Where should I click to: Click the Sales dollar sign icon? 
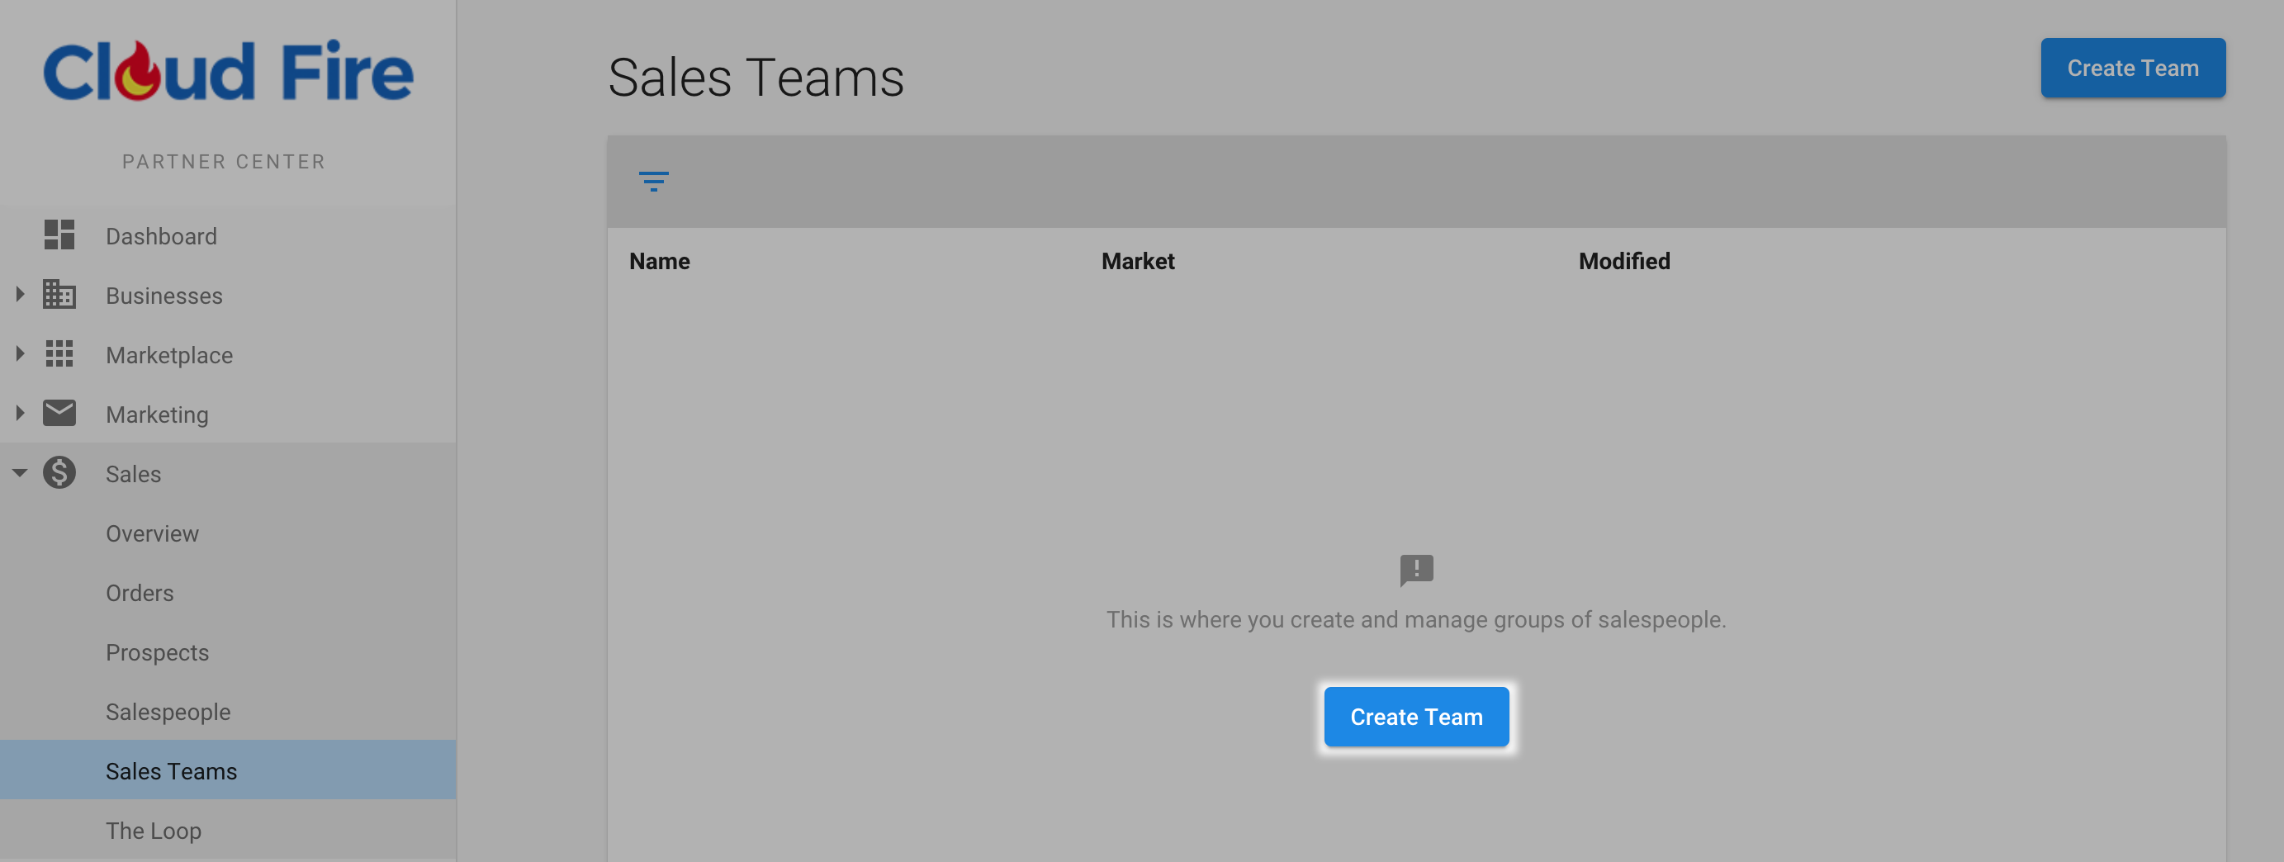coord(59,472)
